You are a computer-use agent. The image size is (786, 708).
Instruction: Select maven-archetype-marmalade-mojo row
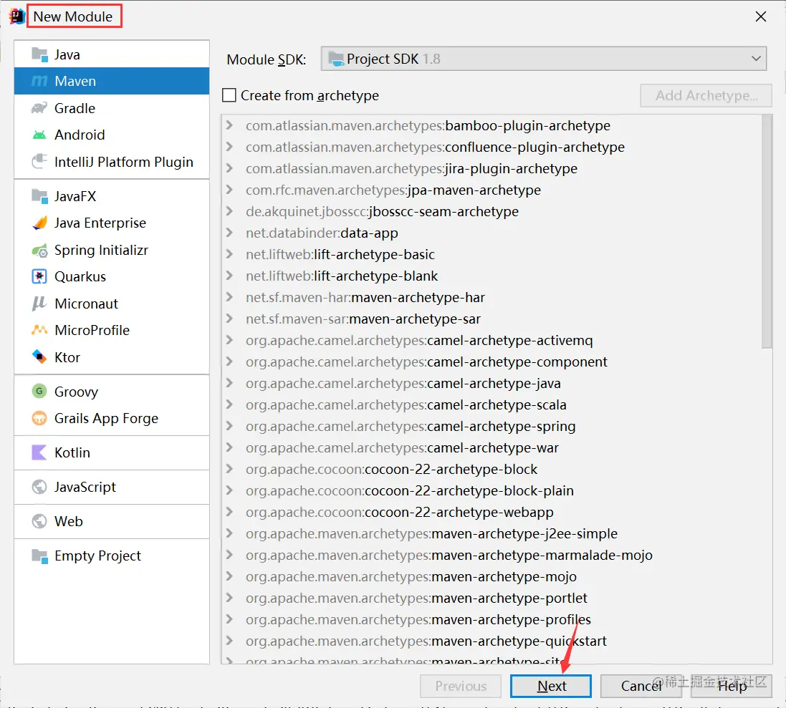coord(492,555)
